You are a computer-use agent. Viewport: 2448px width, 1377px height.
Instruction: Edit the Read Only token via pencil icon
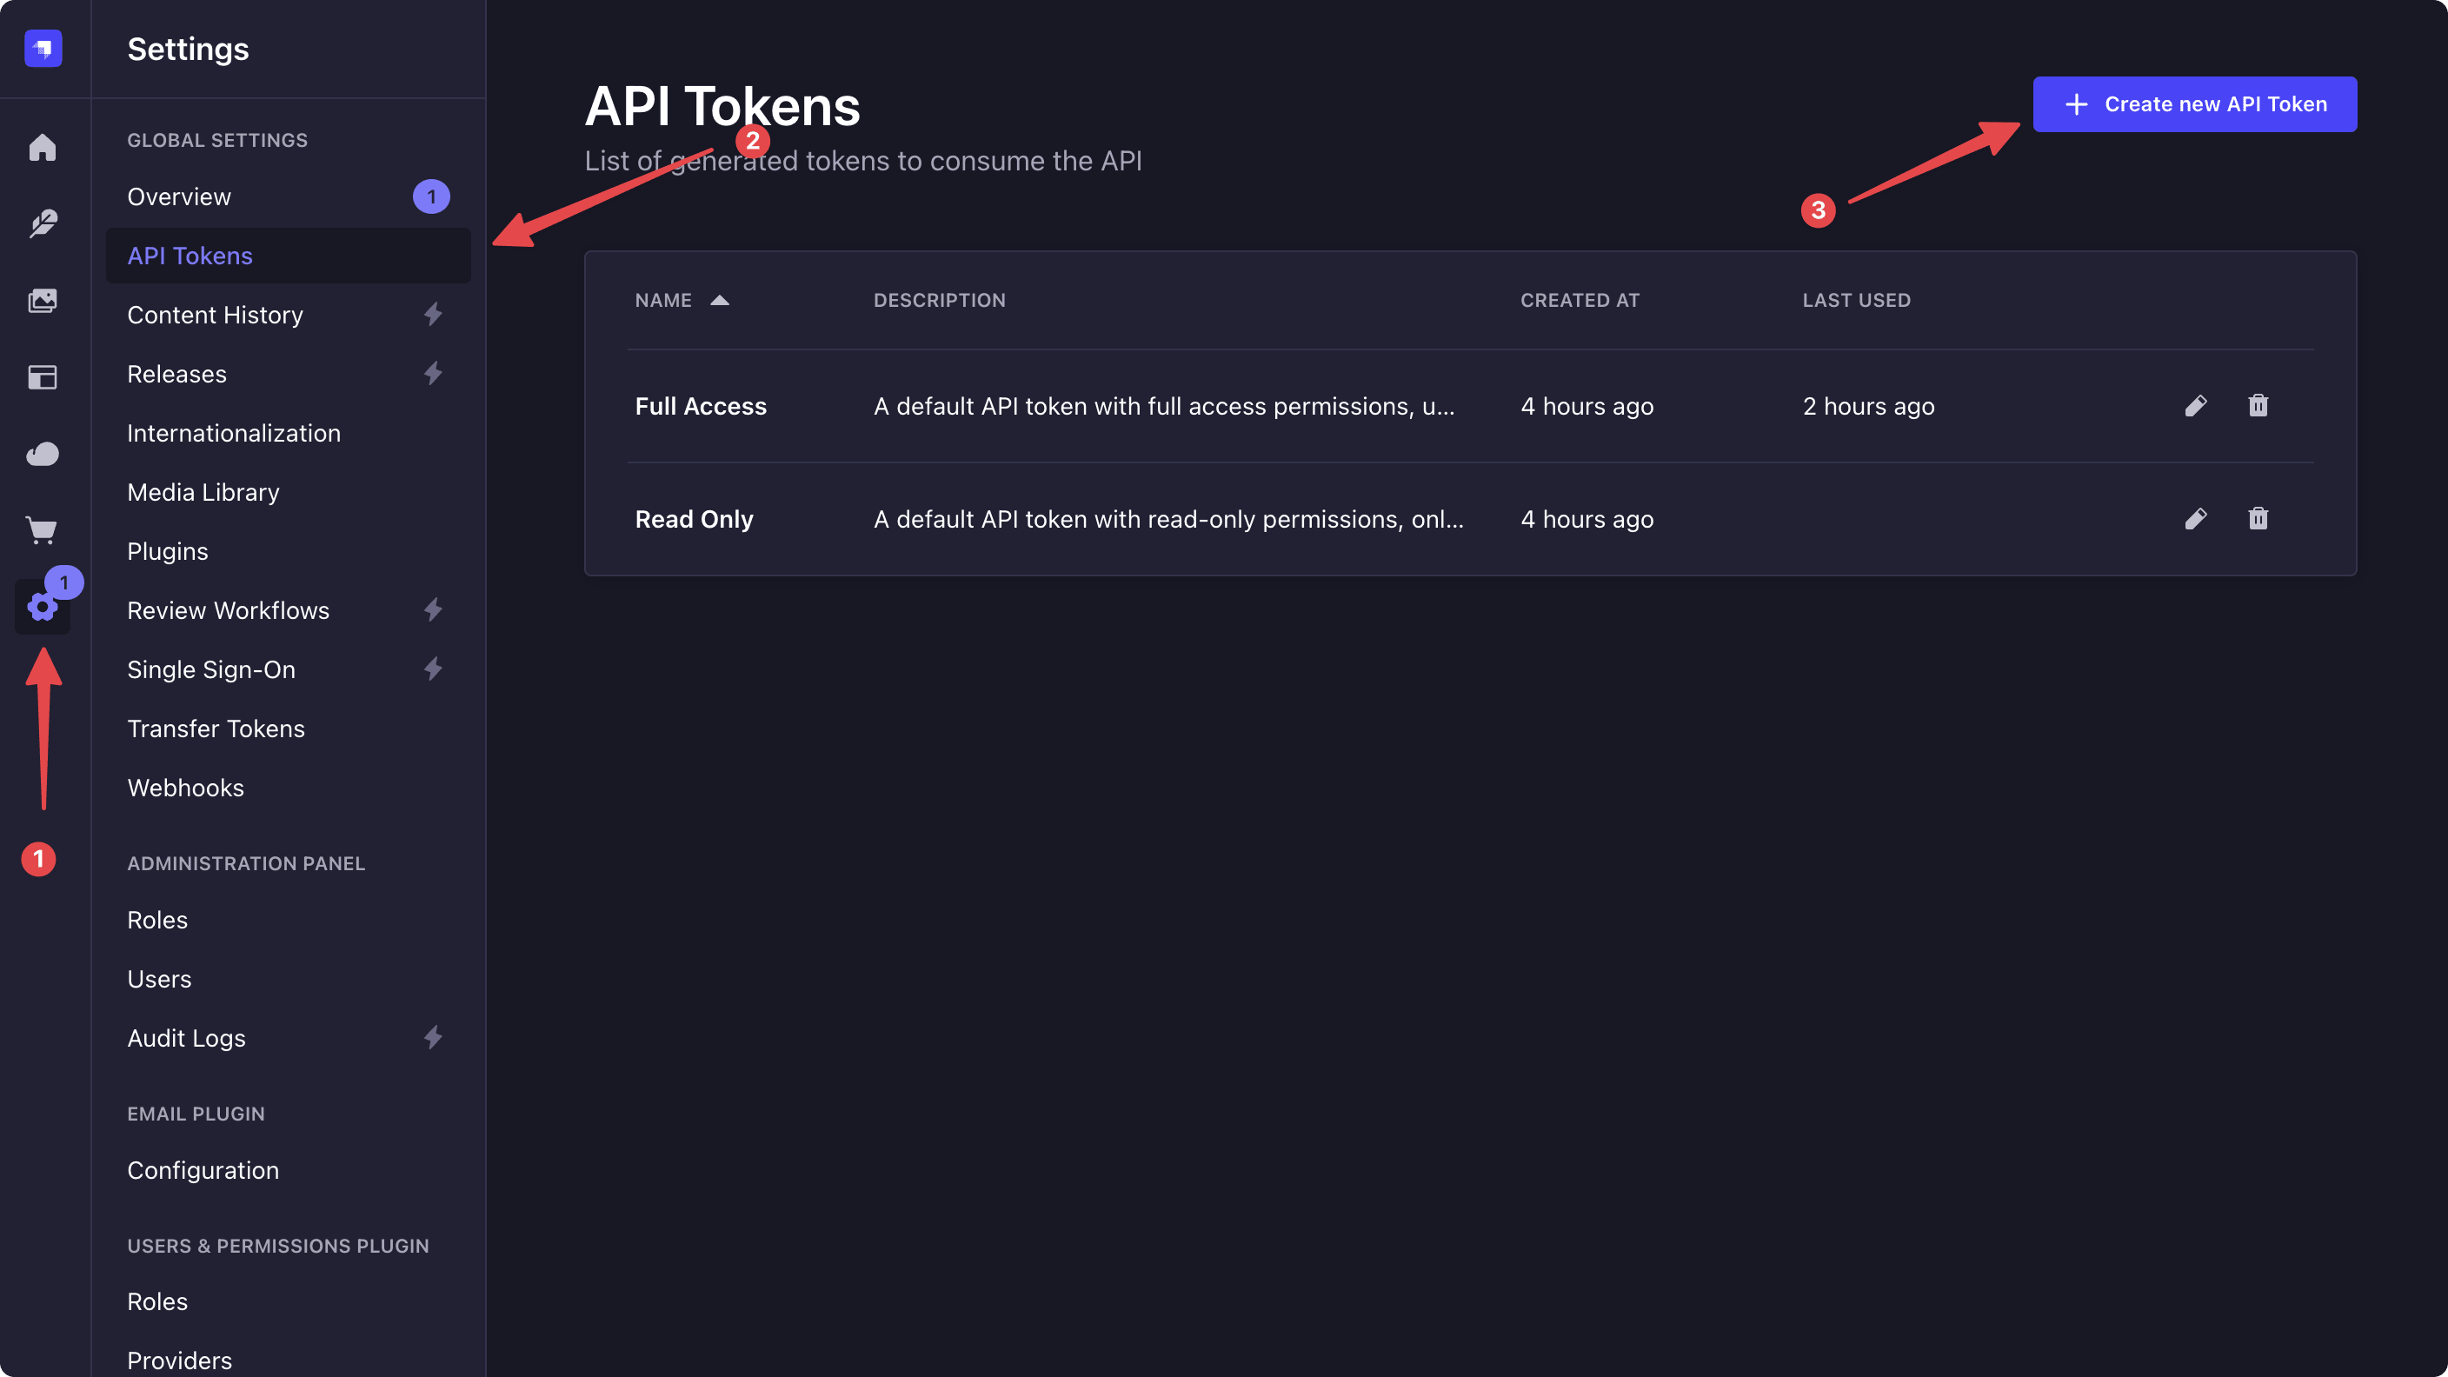(2196, 519)
